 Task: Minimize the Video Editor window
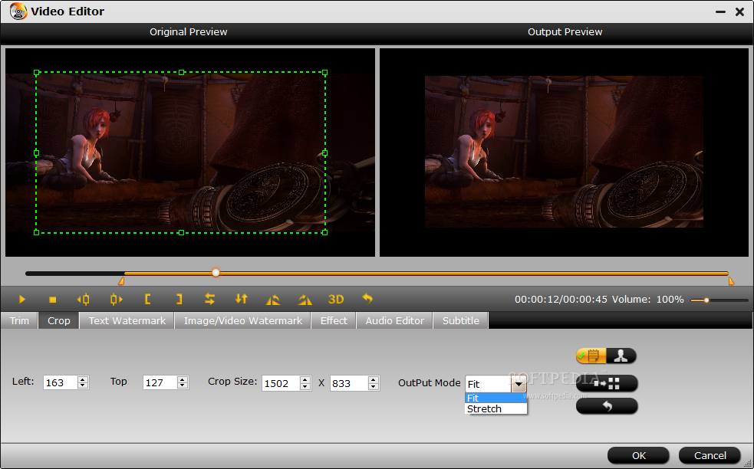click(x=720, y=12)
